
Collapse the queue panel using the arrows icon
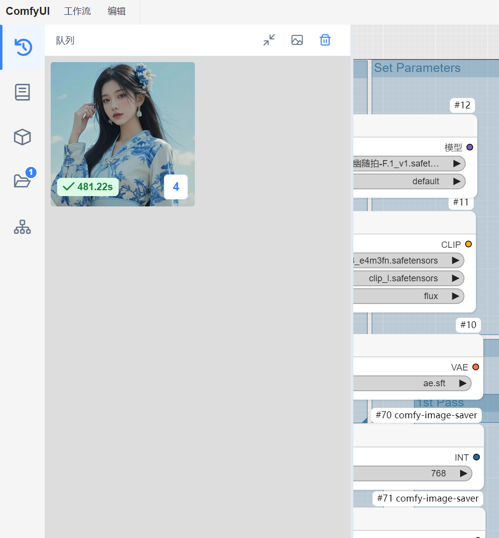tap(269, 40)
